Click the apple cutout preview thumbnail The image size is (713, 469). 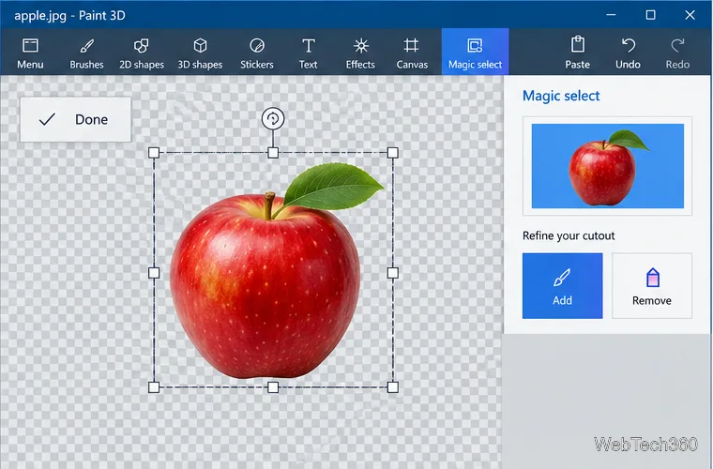(x=608, y=166)
